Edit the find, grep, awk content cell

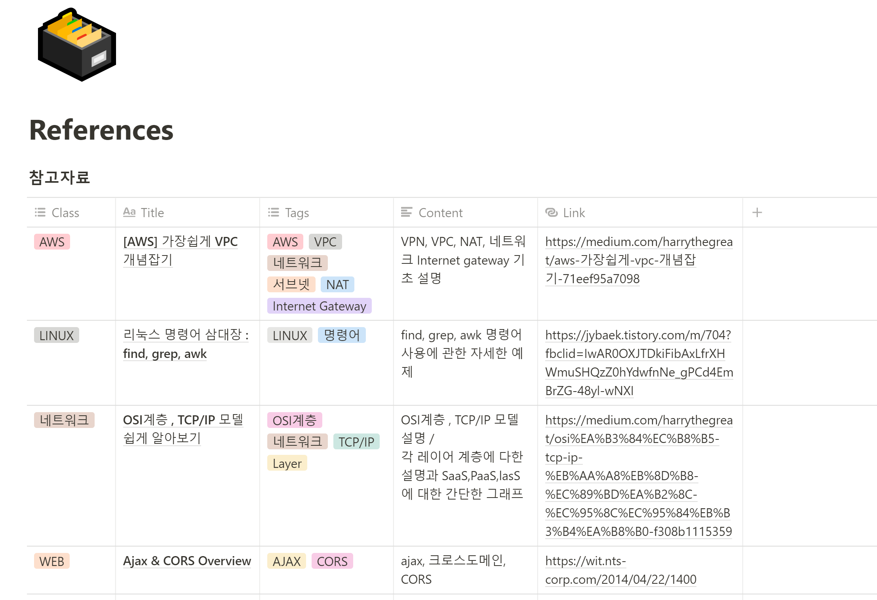coord(462,353)
